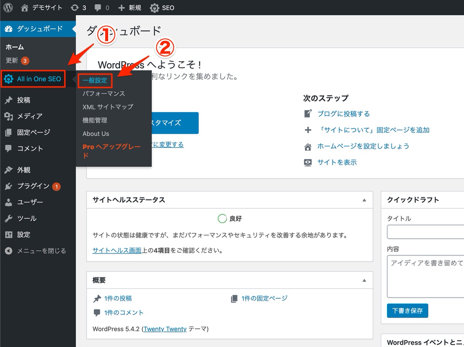The image size is (464, 347).
Task: Click the 下書き保存 button
Action: click(x=408, y=311)
